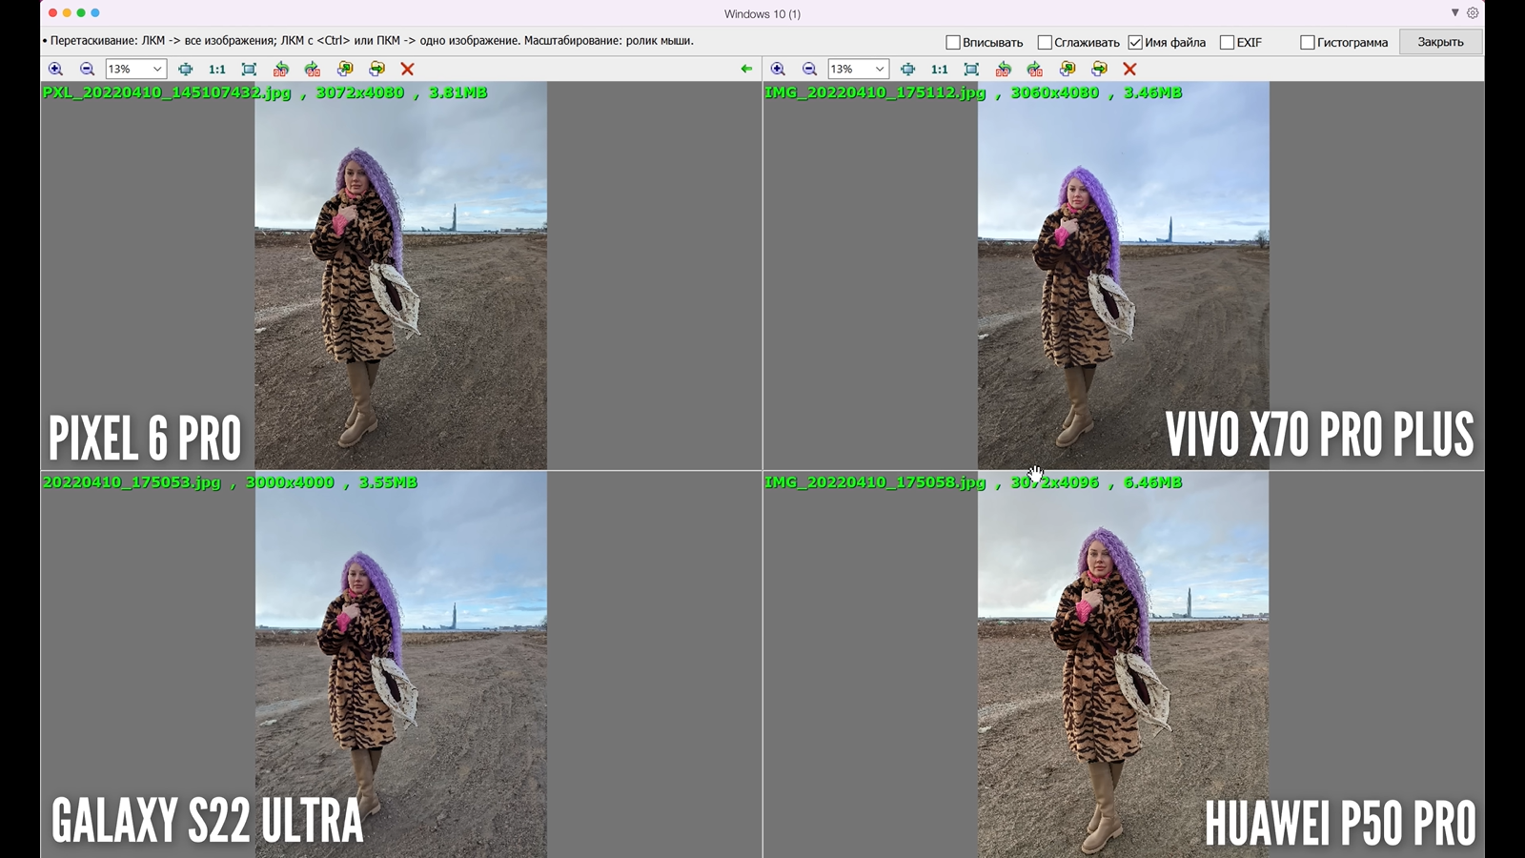Enable the EXIF checkbox
Viewport: 1525px width, 858px height.
tap(1227, 42)
